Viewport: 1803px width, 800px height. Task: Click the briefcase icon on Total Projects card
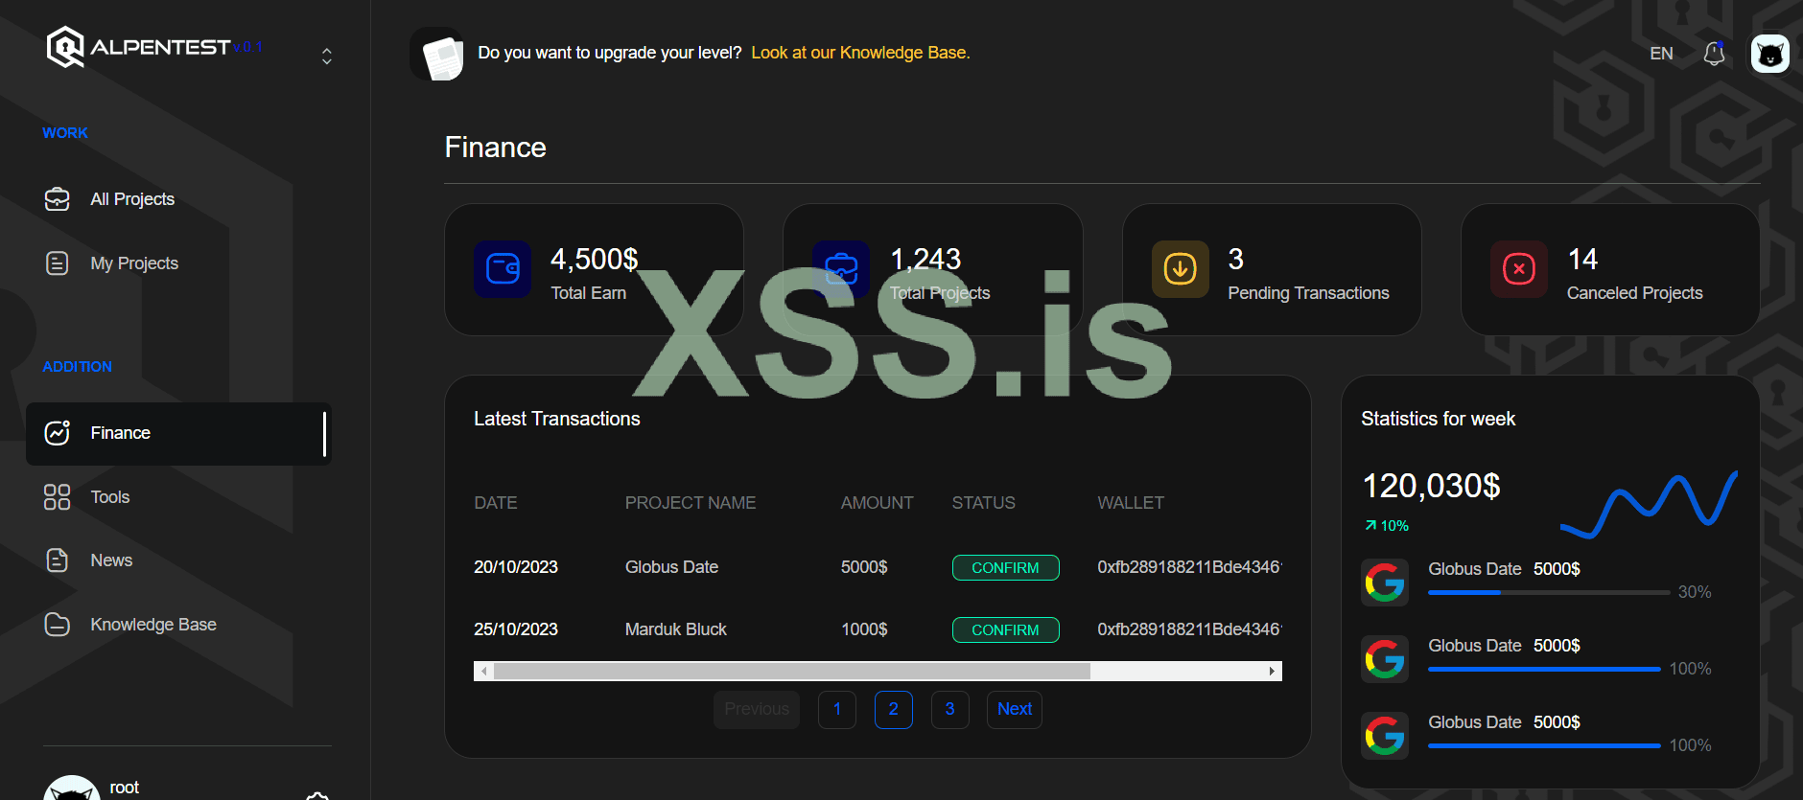point(841,269)
